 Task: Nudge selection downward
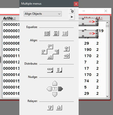[x=55, y=95]
